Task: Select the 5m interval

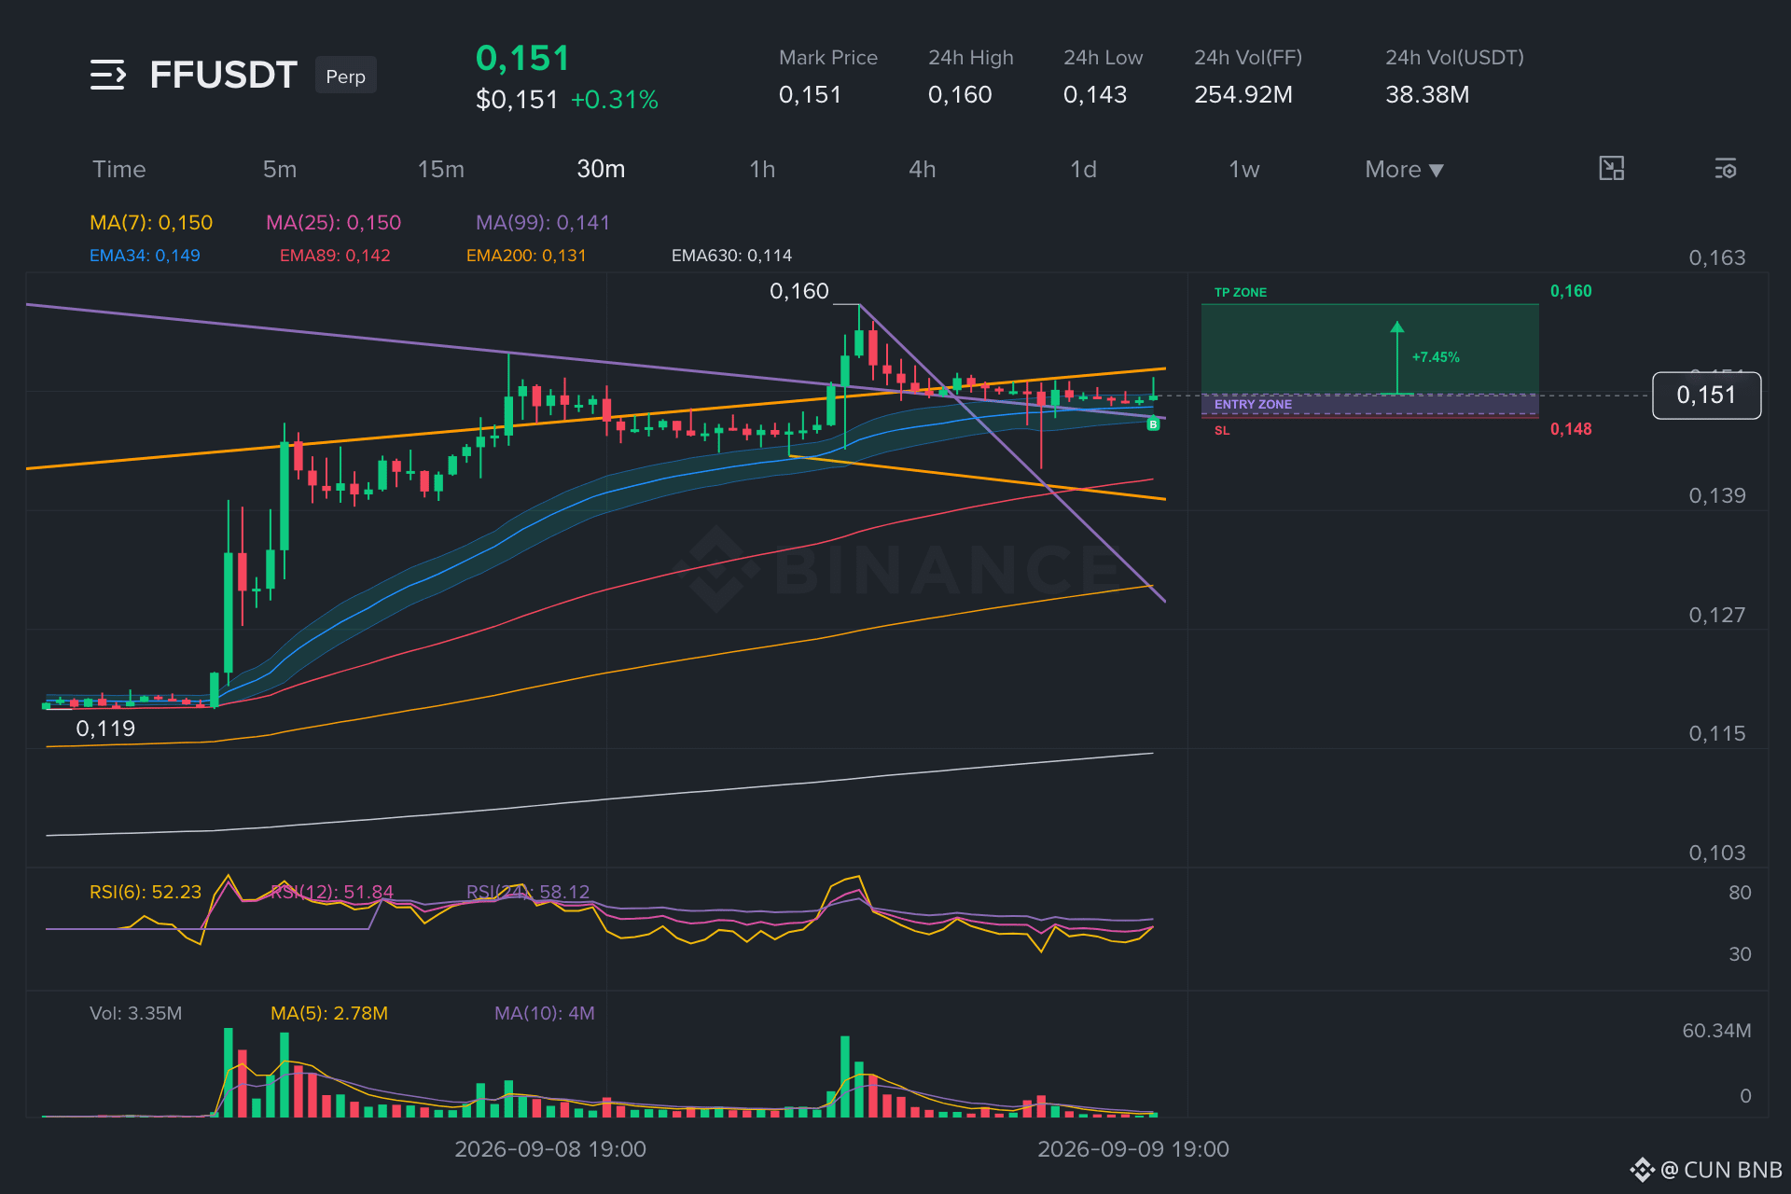Action: 280,169
